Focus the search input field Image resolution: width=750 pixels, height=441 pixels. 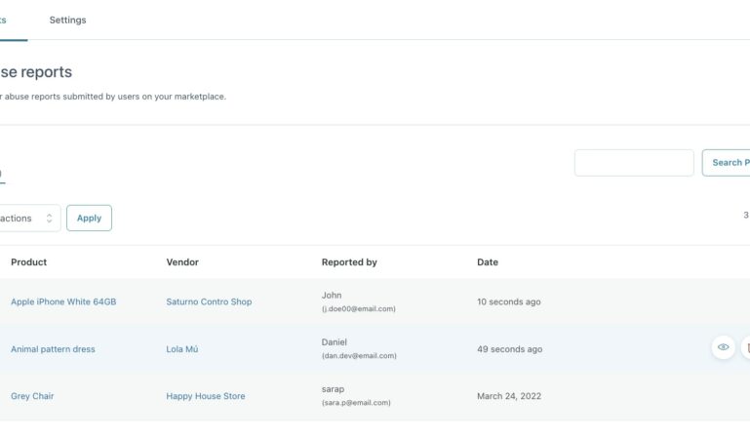point(633,163)
